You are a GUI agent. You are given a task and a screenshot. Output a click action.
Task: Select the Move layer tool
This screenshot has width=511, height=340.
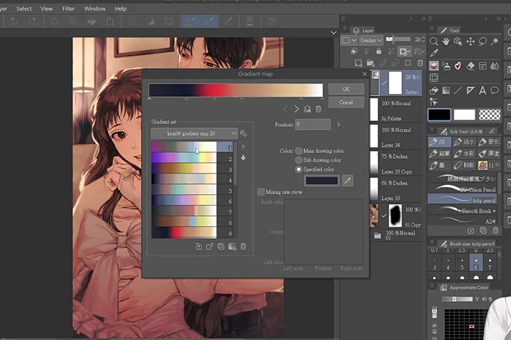tap(471, 41)
